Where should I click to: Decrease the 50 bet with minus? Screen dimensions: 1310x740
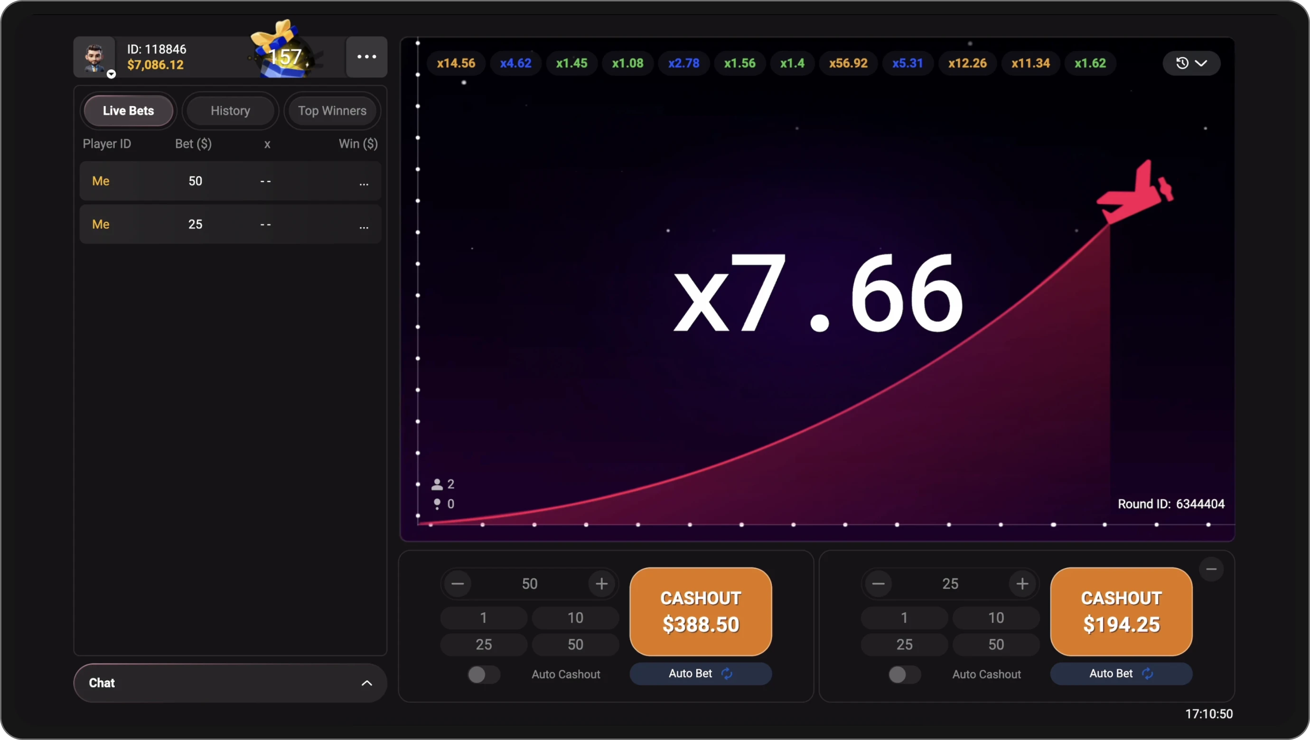[457, 583]
